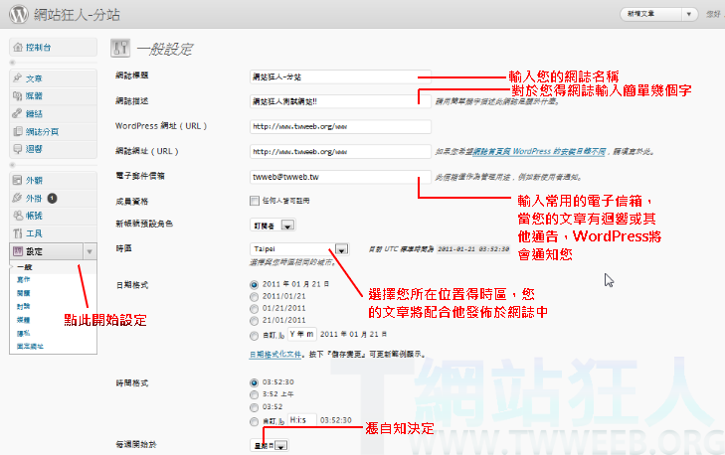This screenshot has height=455, width=725.
Task: Select date format 01/21/2011
Action: (254, 309)
